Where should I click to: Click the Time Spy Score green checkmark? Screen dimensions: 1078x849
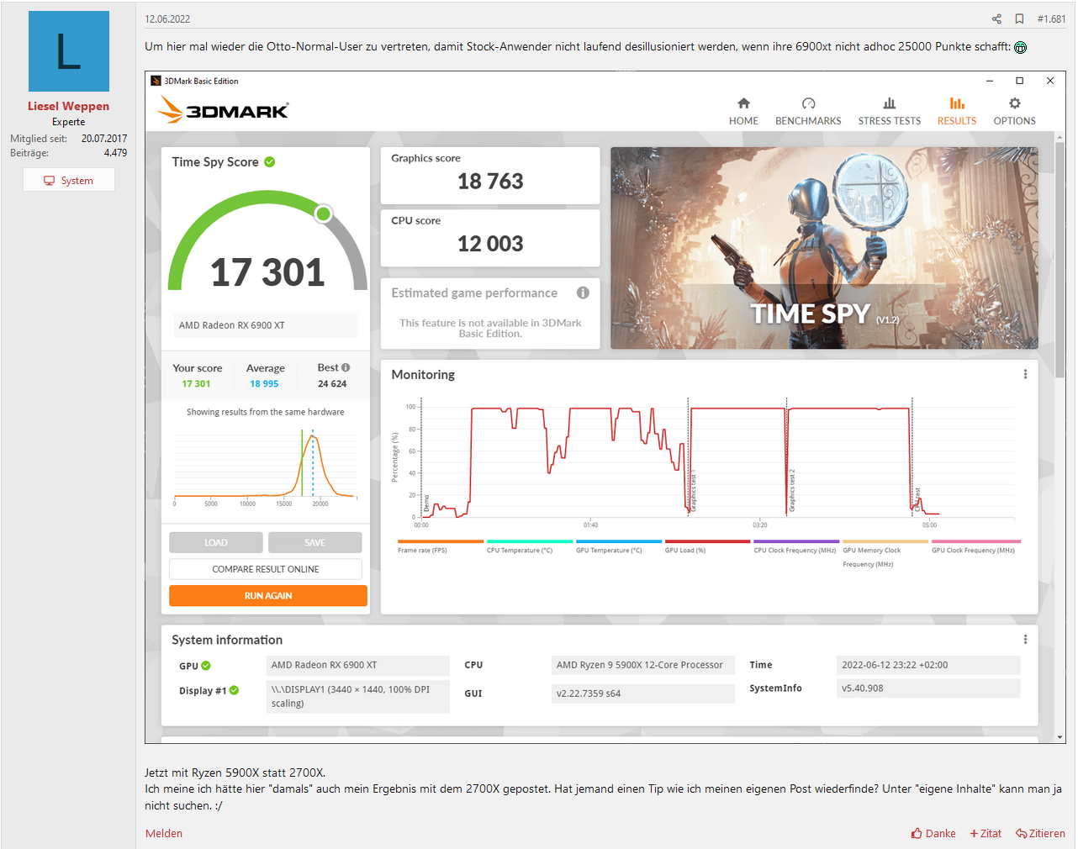tap(270, 162)
